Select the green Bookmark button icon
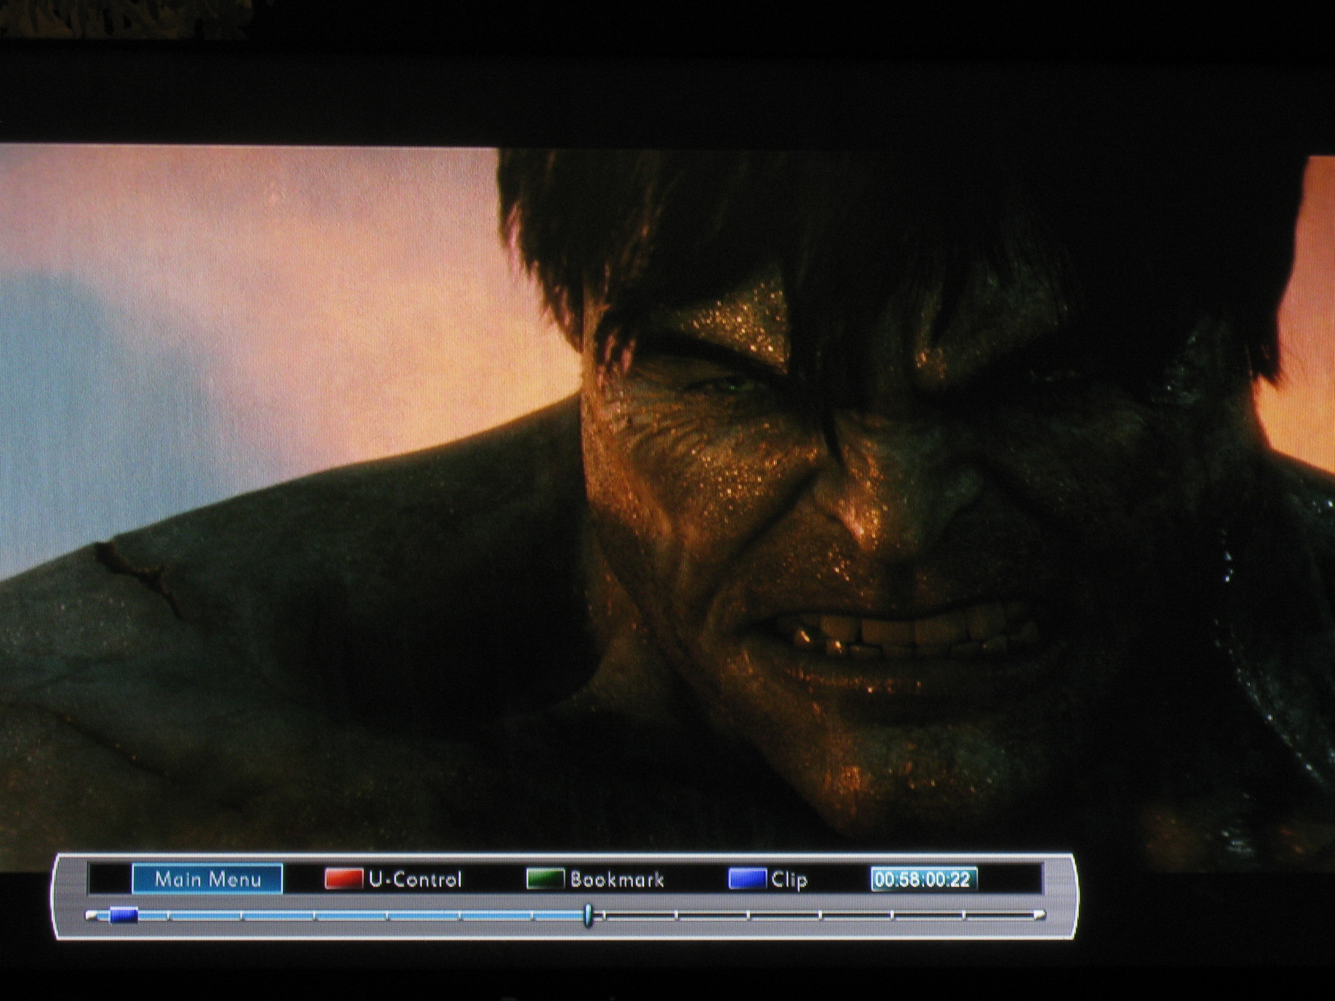 pyautogui.click(x=545, y=878)
